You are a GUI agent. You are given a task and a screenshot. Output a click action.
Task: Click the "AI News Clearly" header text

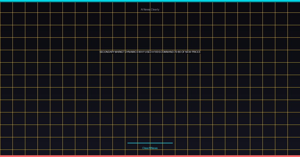coord(150,9)
